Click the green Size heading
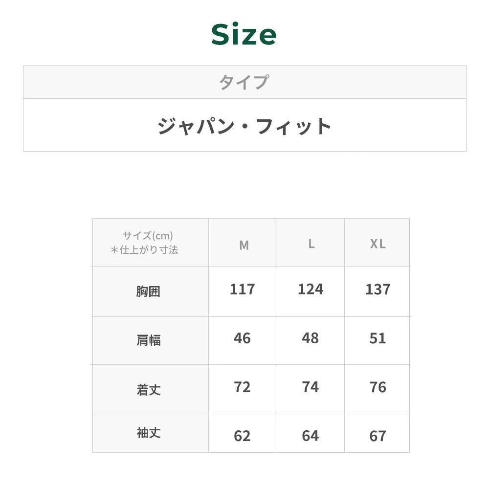Viewport: 489px width, 489px height. click(244, 35)
